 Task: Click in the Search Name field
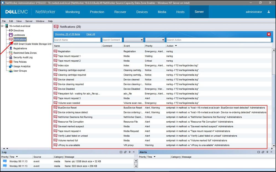pos(77,40)
